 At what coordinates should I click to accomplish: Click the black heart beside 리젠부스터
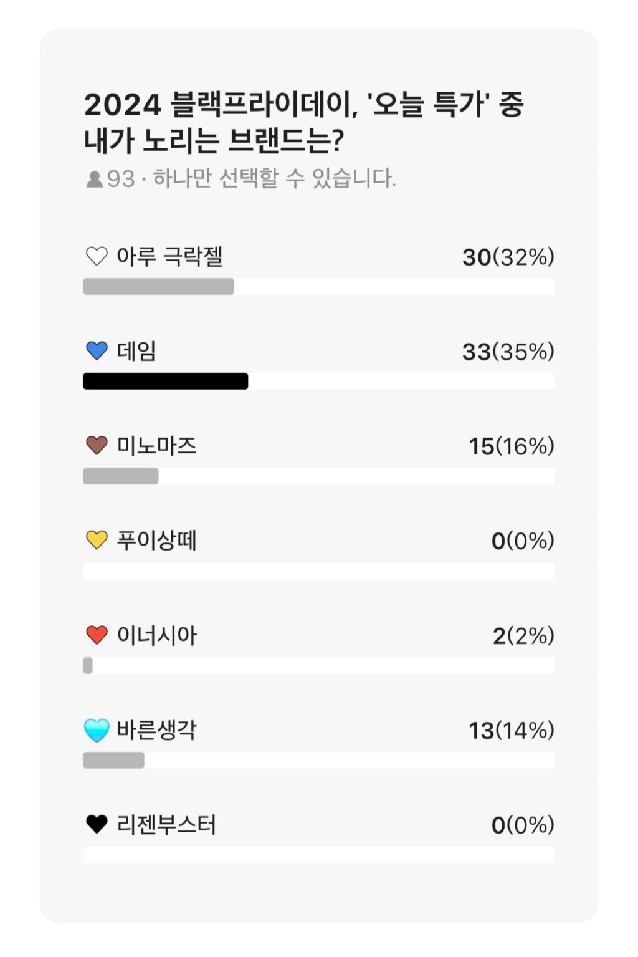click(97, 825)
